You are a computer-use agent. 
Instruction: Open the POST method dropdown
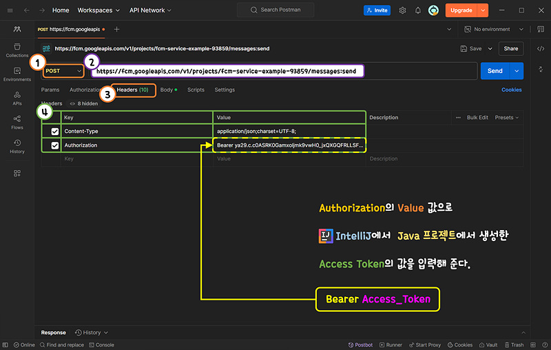(63, 71)
